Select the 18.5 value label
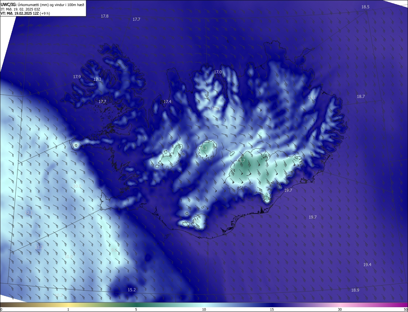 pos(365,7)
